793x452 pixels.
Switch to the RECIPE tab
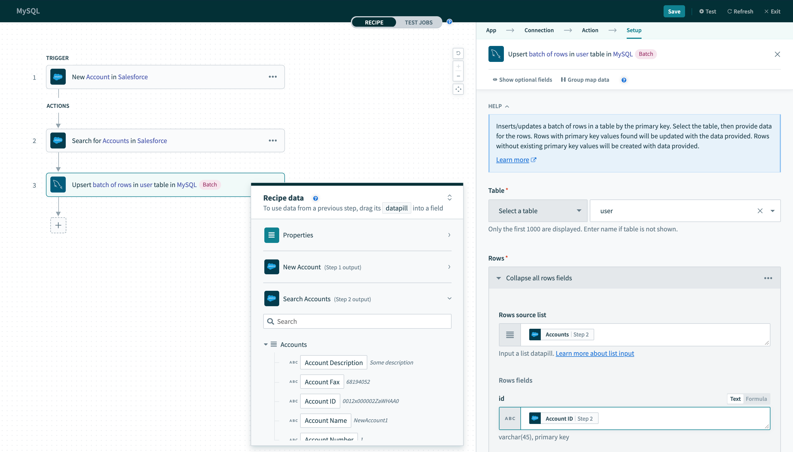[374, 22]
